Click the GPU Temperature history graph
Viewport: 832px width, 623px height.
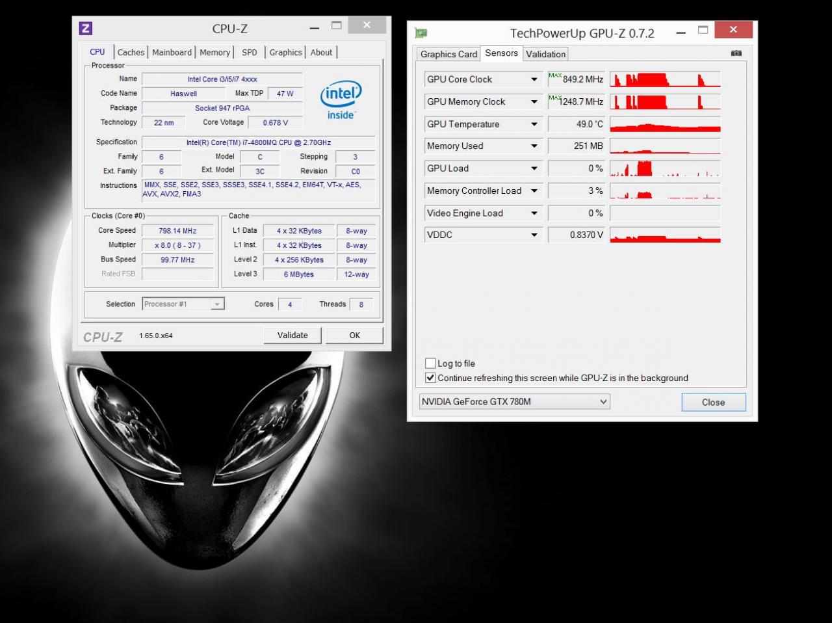coord(665,124)
